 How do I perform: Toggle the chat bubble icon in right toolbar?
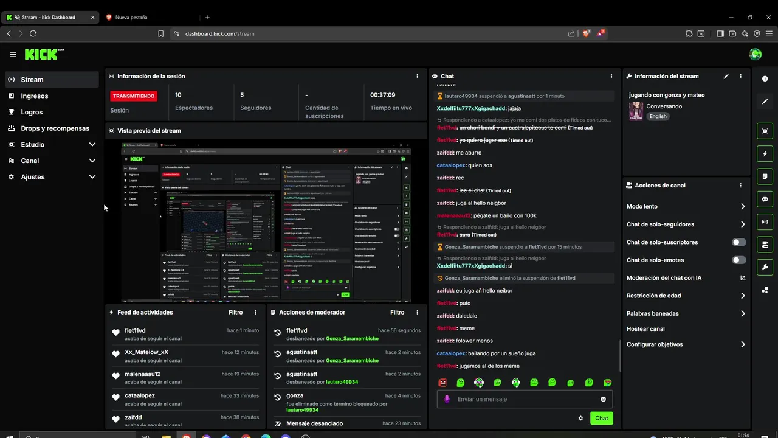coord(765,199)
